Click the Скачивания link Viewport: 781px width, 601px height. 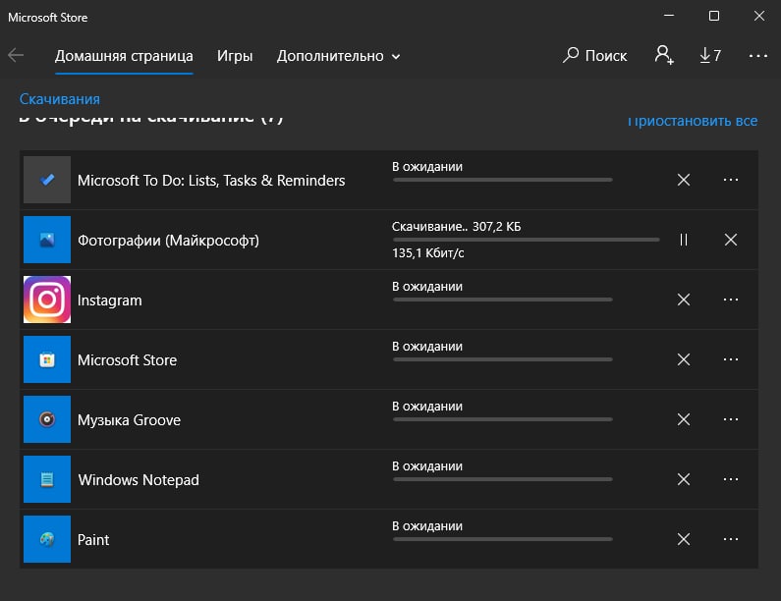click(60, 99)
